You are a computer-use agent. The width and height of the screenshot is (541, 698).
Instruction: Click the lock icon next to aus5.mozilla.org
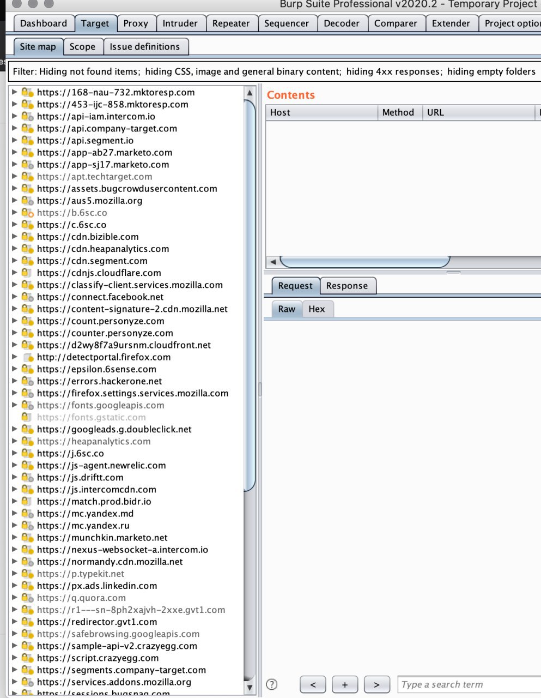(27, 200)
